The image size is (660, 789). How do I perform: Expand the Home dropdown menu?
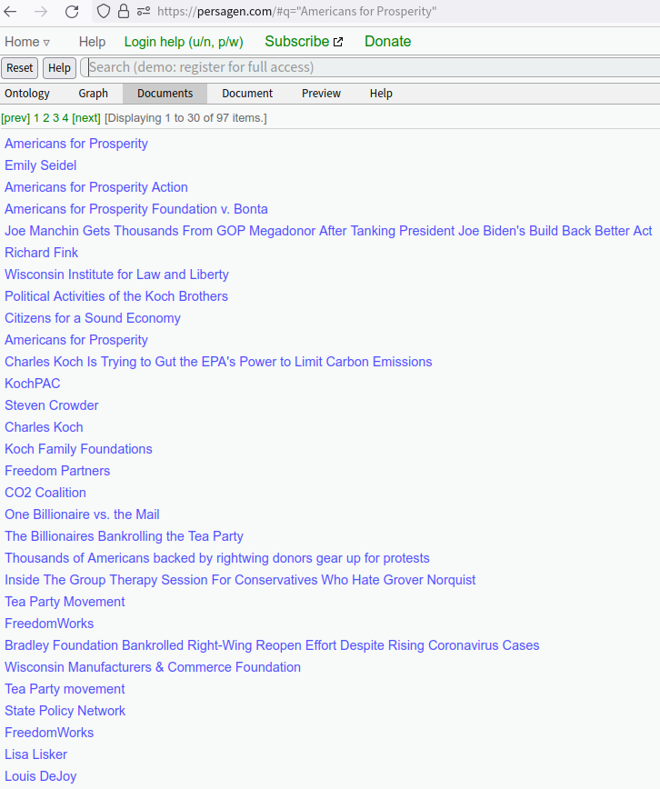point(27,42)
